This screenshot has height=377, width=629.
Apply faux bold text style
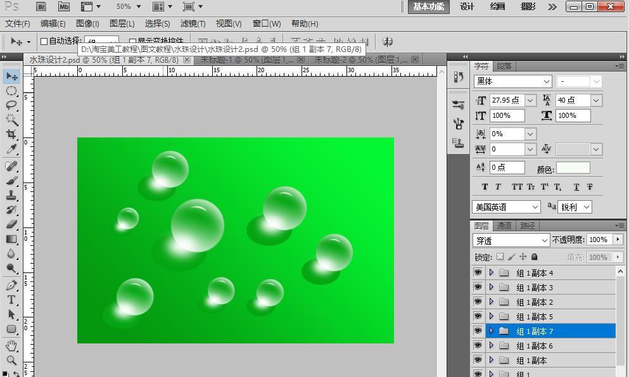tap(485, 187)
